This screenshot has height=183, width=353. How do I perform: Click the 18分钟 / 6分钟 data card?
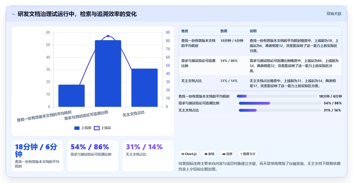click(37, 156)
